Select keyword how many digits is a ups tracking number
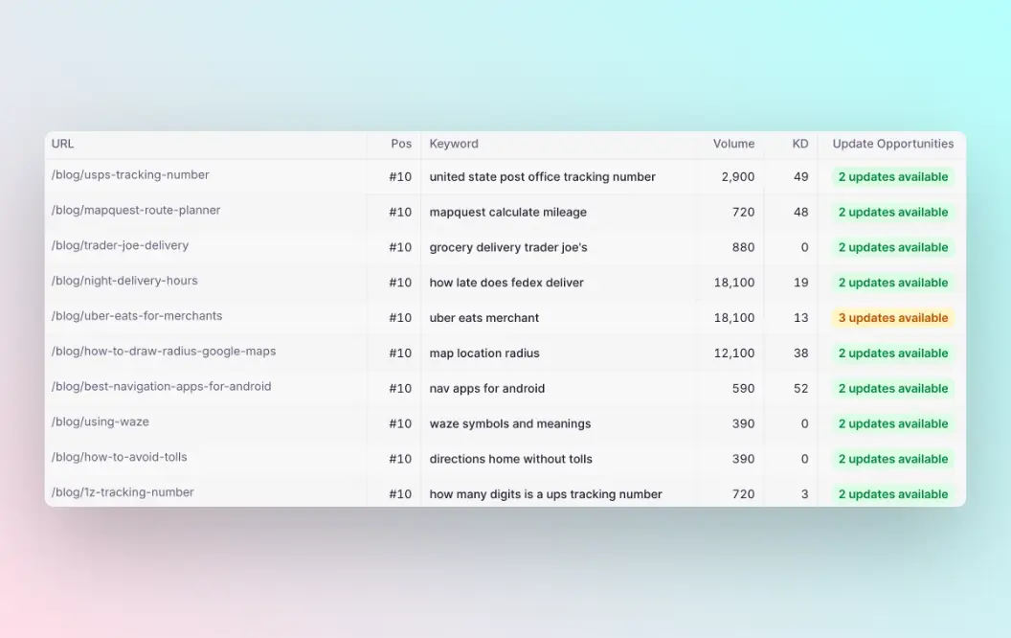Screen dimensions: 1011x638 [x=546, y=494]
